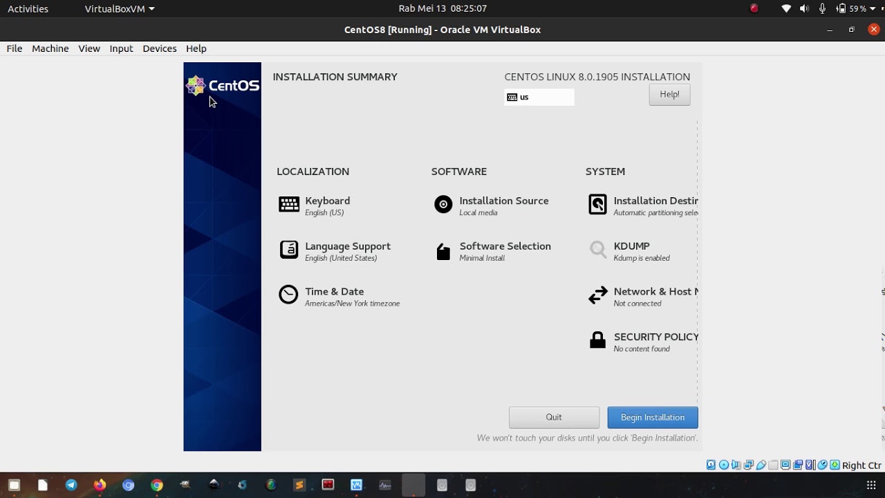Click Activities in the top bar
The width and height of the screenshot is (885, 498).
coord(28,8)
